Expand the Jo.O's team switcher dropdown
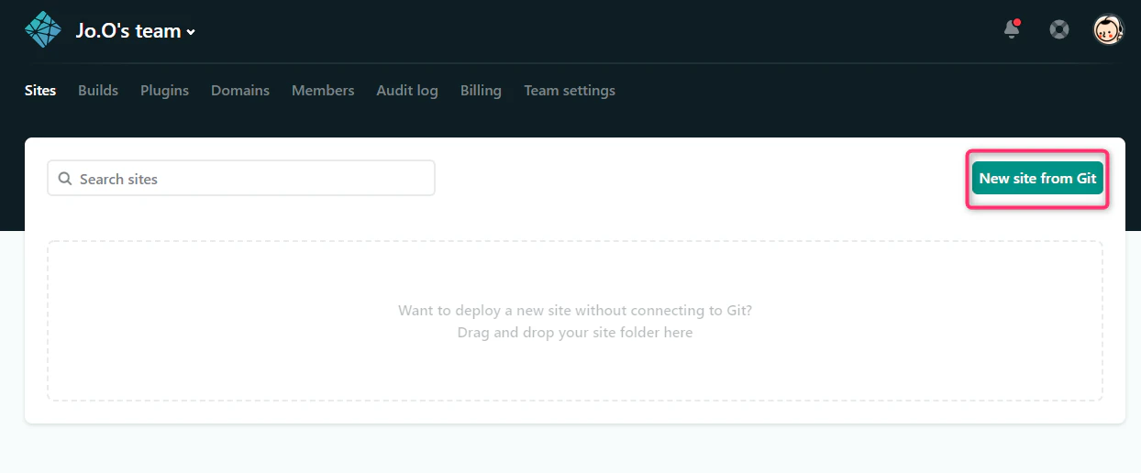1141x473 pixels. pos(136,31)
